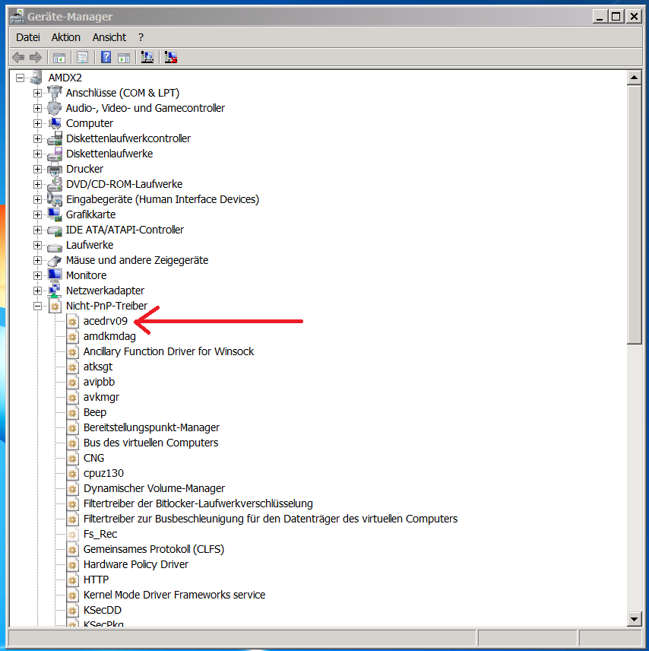Select the cpuz130 driver icon
Image resolution: width=649 pixels, height=651 pixels.
tap(72, 473)
